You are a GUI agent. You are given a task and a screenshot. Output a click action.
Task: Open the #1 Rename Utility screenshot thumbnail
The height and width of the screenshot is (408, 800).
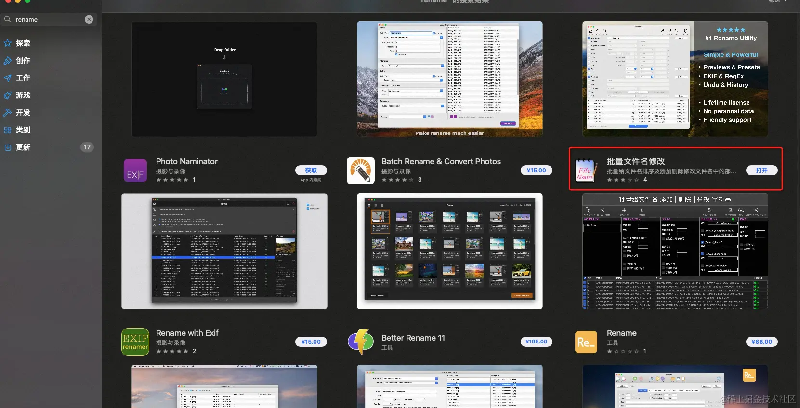(675, 79)
